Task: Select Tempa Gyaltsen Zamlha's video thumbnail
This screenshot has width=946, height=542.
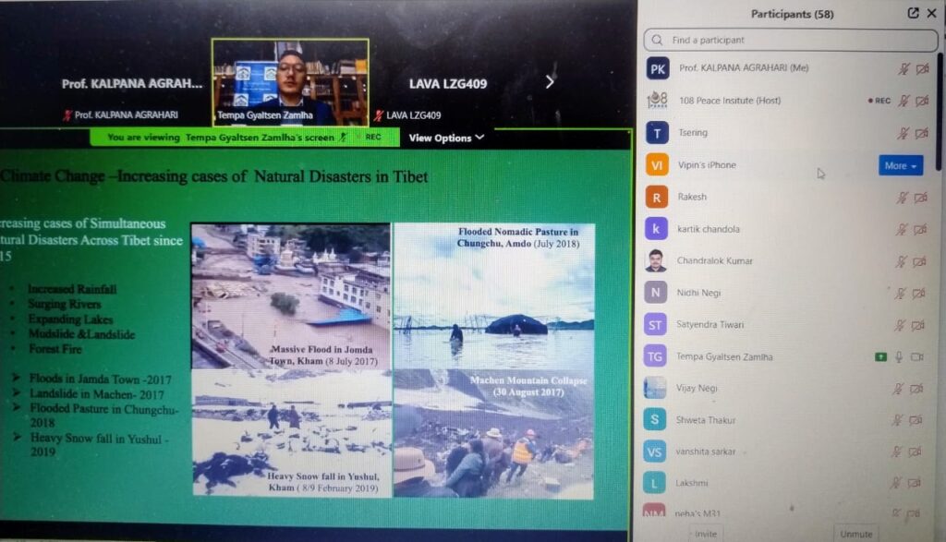Action: click(290, 81)
